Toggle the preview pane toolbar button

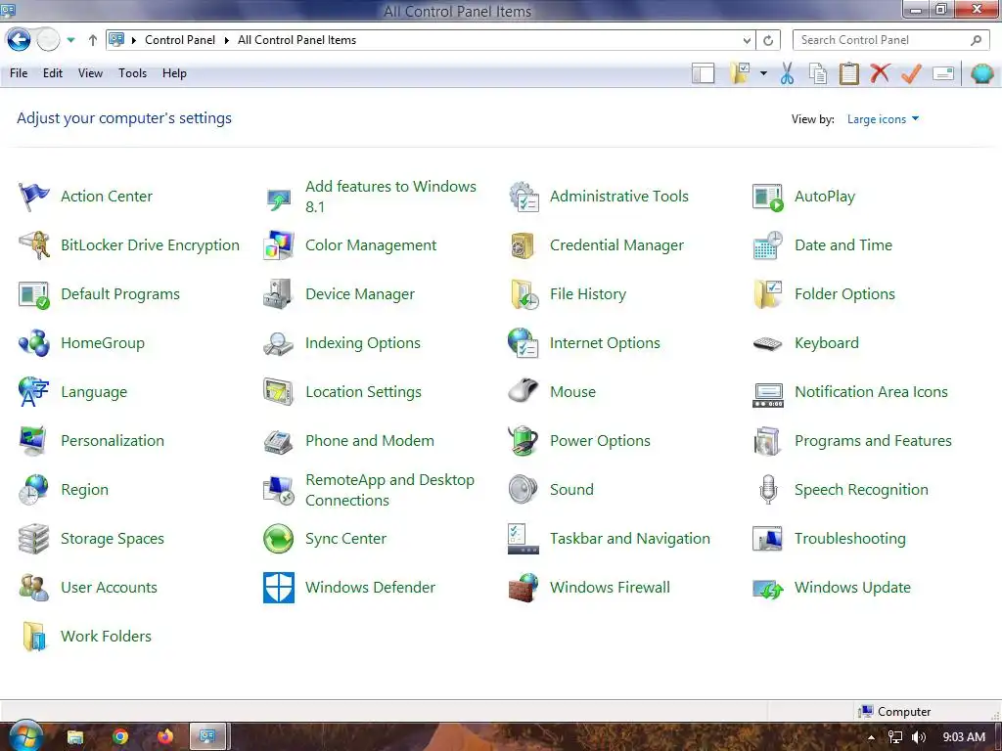pos(703,73)
